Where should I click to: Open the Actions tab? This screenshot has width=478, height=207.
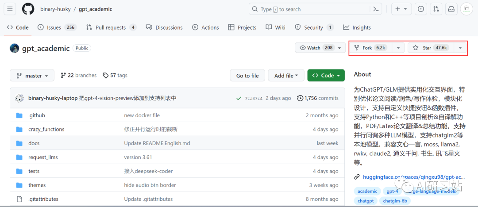pyautogui.click(x=205, y=27)
